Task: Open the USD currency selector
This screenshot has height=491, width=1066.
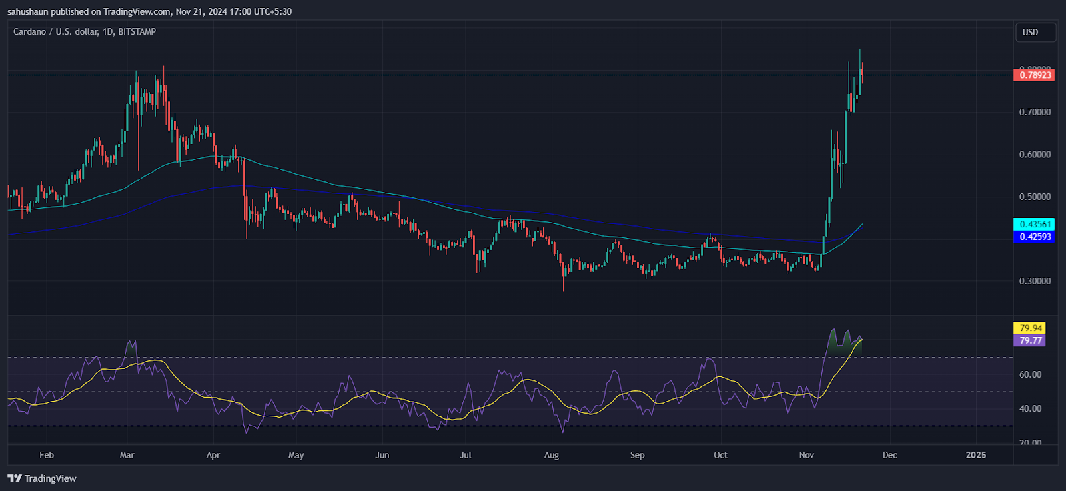Action: pos(1035,32)
